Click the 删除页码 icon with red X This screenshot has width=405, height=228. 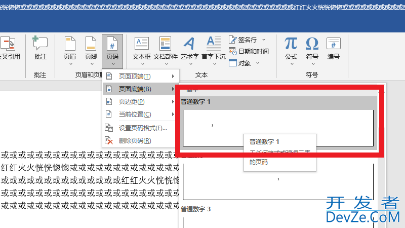[109, 141]
